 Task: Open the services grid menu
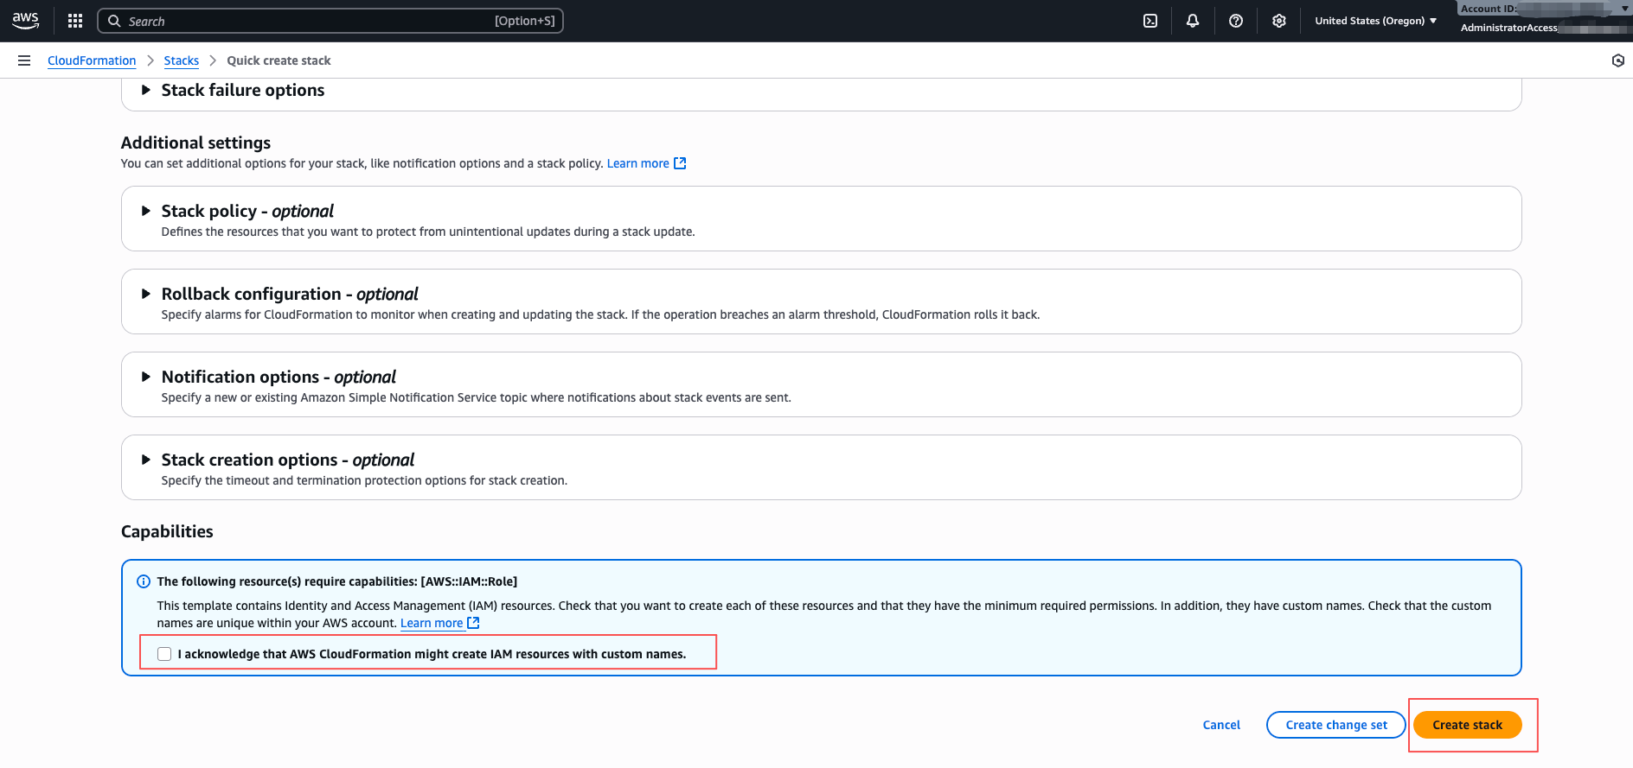75,21
